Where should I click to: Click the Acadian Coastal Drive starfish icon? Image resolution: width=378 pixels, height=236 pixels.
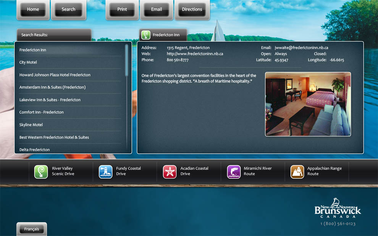(170, 172)
